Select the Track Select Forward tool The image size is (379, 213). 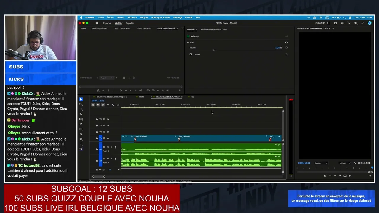81,104
